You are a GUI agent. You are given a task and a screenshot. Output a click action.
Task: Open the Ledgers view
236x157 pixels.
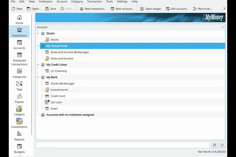coord(19,111)
